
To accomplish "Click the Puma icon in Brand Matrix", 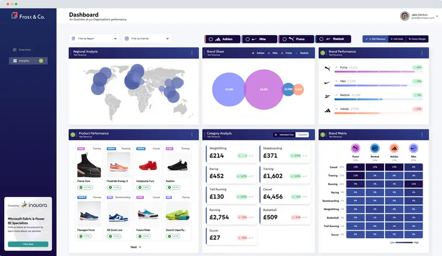I will click(x=355, y=148).
